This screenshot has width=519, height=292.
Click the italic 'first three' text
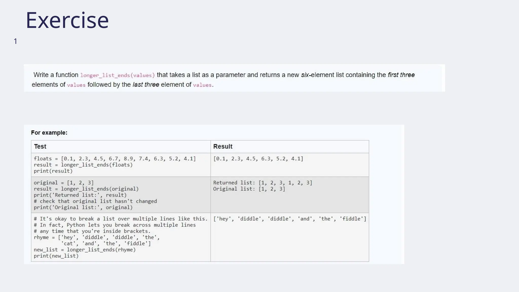tap(401, 75)
